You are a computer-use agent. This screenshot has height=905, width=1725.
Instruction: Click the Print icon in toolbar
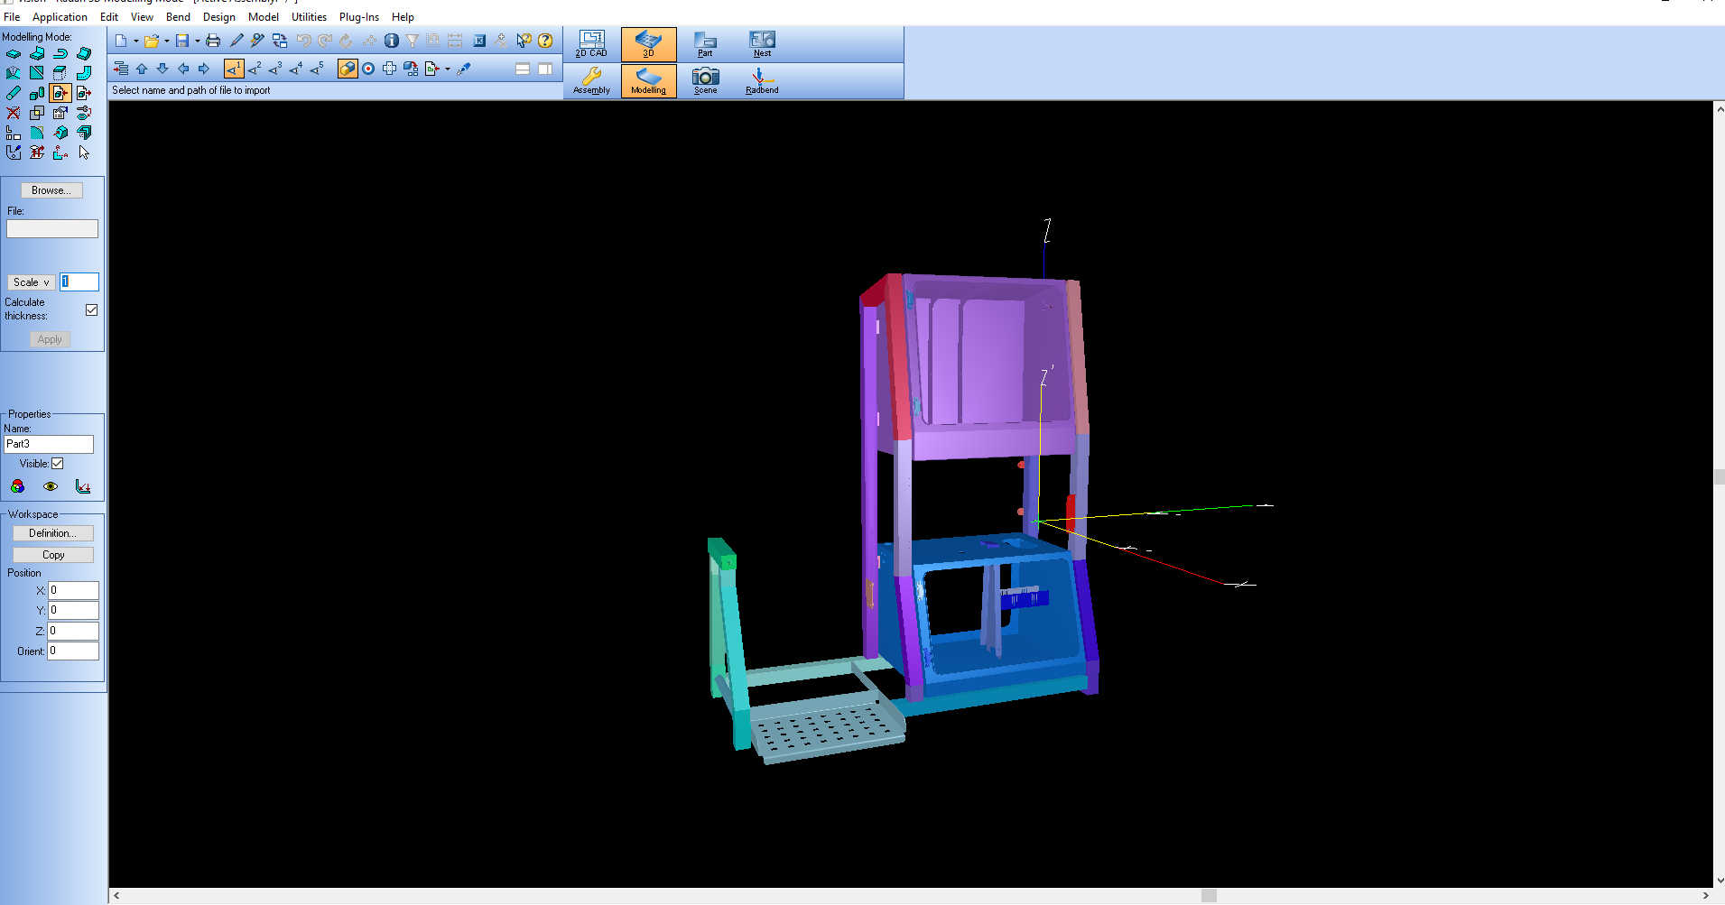213,41
